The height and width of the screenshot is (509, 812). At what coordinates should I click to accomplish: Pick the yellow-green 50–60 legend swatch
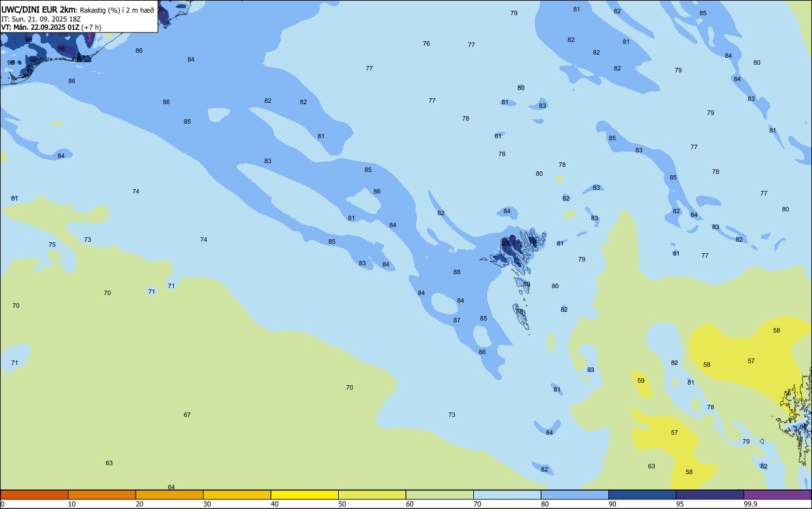[x=372, y=494]
